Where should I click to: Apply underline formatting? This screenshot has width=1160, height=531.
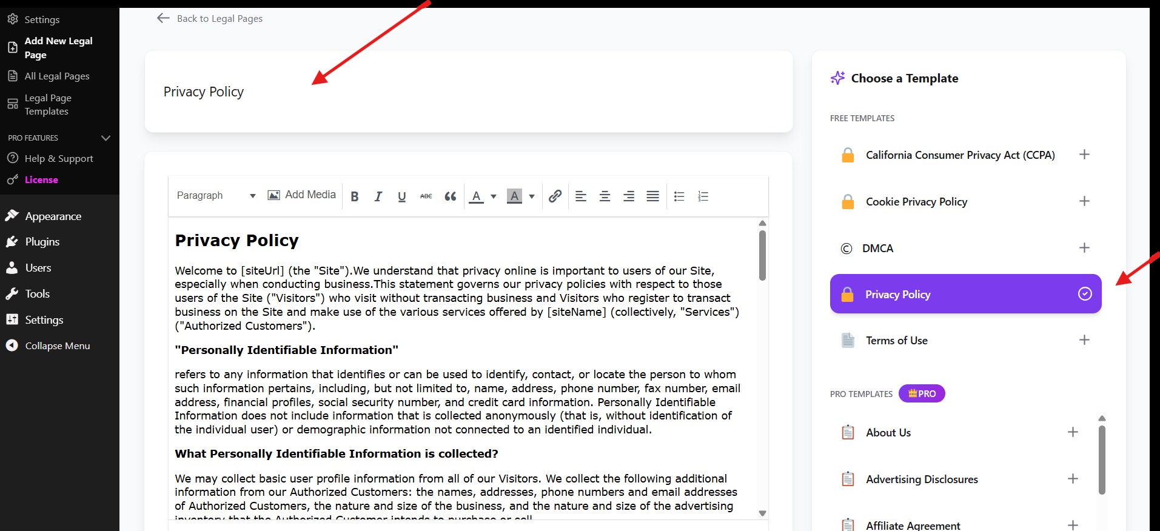click(401, 196)
